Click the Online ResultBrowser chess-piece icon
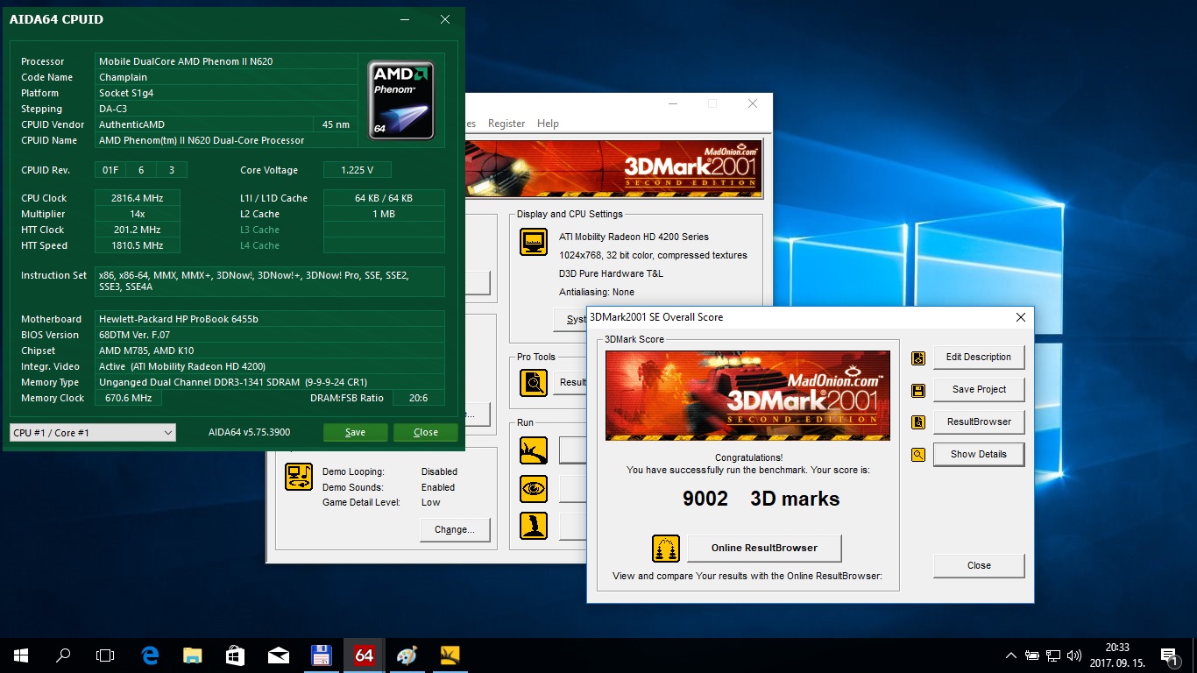Viewport: 1197px width, 673px height. [666, 549]
